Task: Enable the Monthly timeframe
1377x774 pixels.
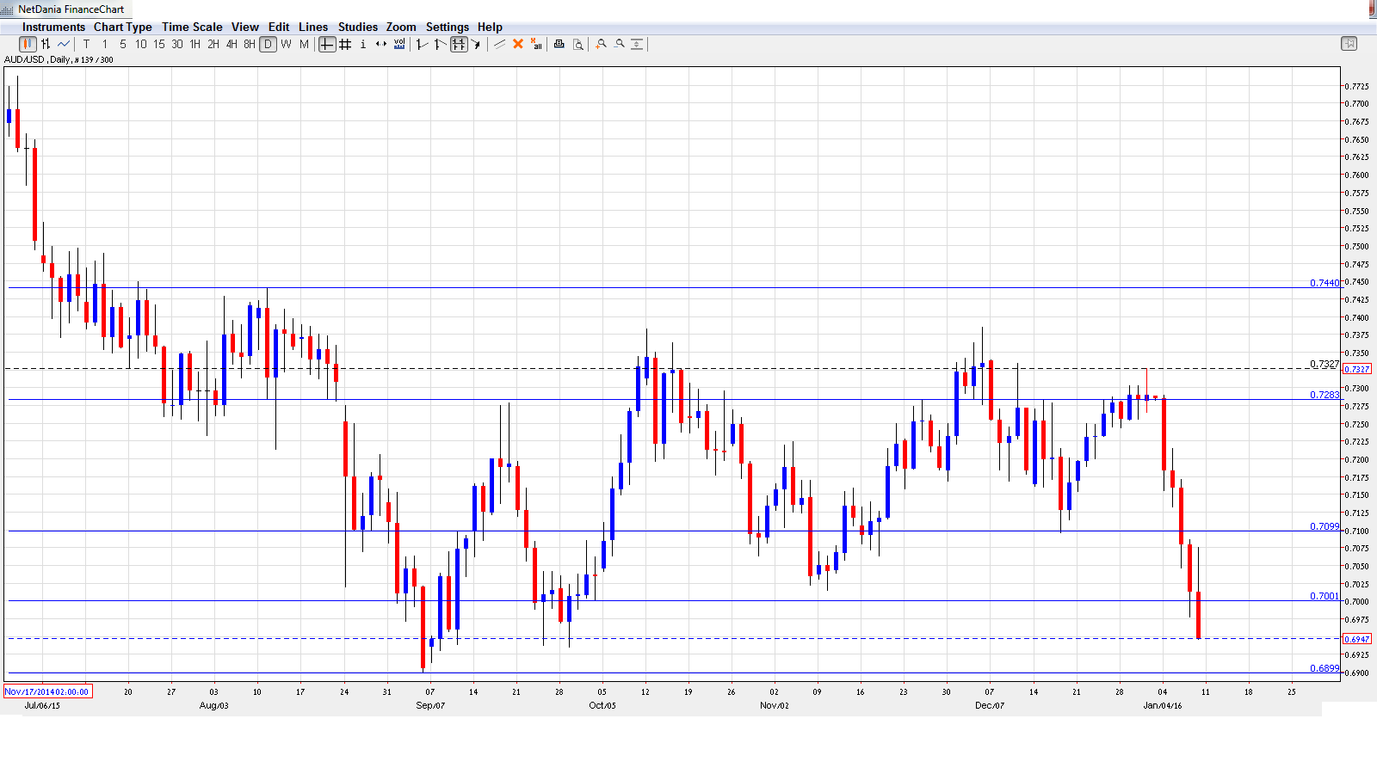Action: tap(302, 44)
